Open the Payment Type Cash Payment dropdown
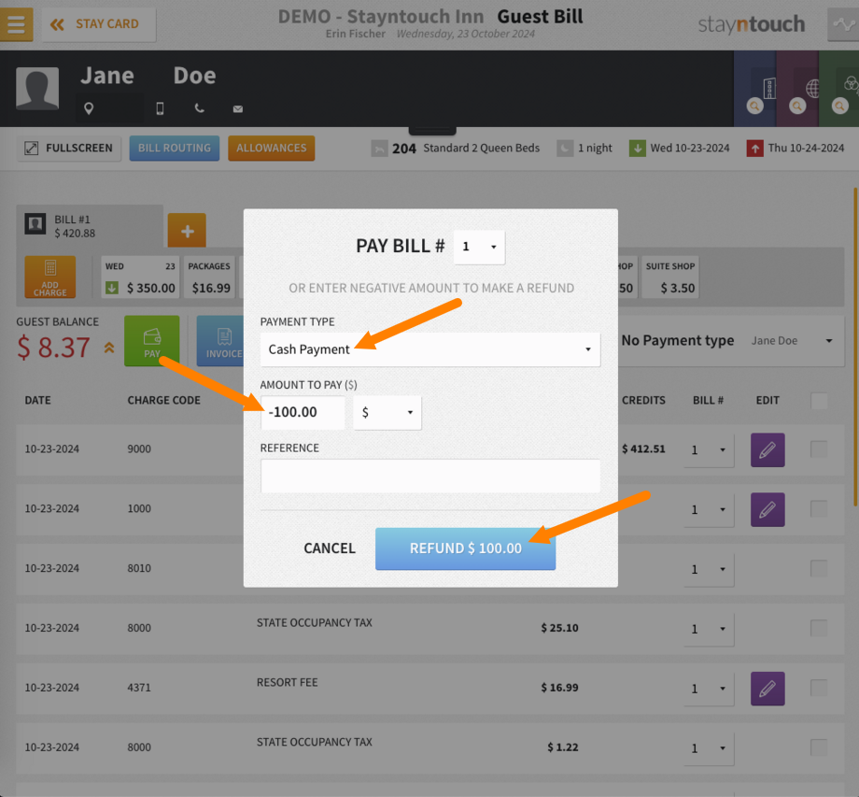859x797 pixels. click(430, 349)
